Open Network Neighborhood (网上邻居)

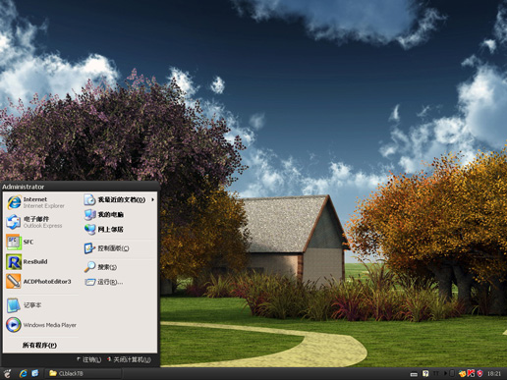(119, 230)
